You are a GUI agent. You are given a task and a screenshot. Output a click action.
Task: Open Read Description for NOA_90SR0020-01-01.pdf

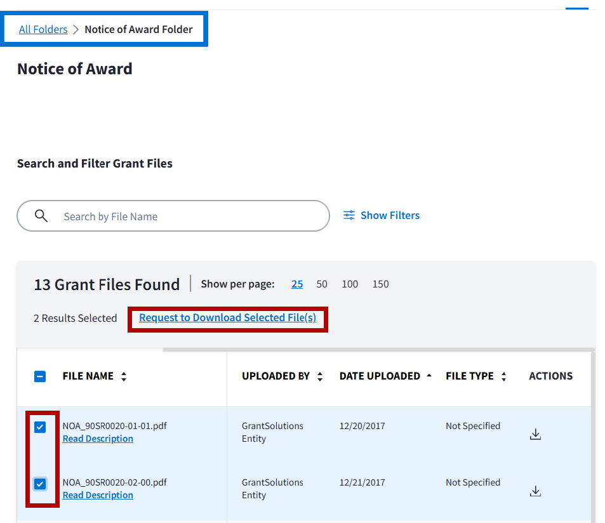pos(98,439)
